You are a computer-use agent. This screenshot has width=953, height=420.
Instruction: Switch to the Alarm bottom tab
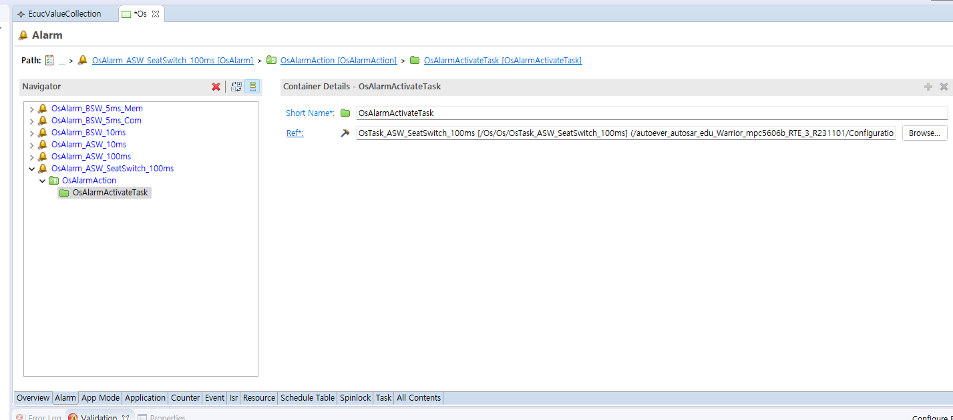(65, 398)
